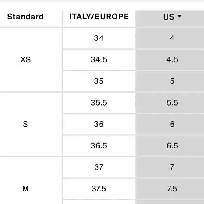Choose Italy/Europe size 37
This screenshot has width=204, height=204.
coord(99,167)
